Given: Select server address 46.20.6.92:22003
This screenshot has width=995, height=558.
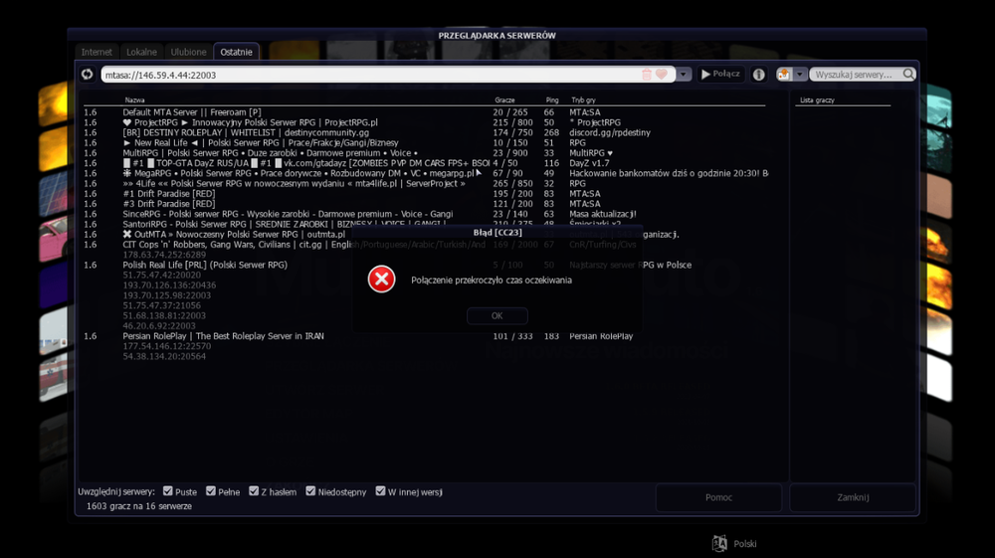Looking at the screenshot, I should (159, 325).
